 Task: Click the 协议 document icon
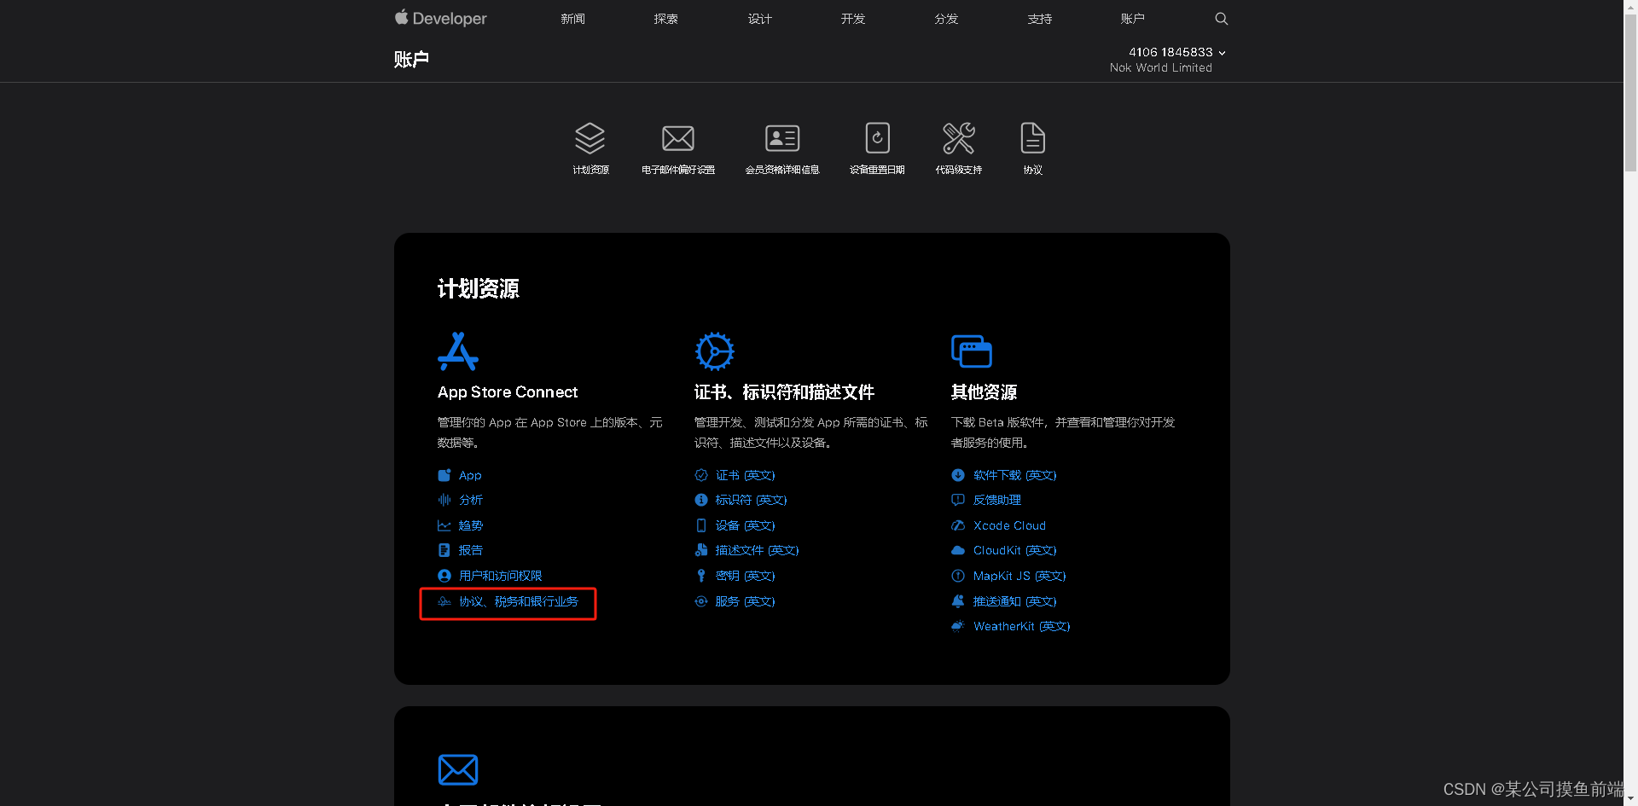(1032, 137)
